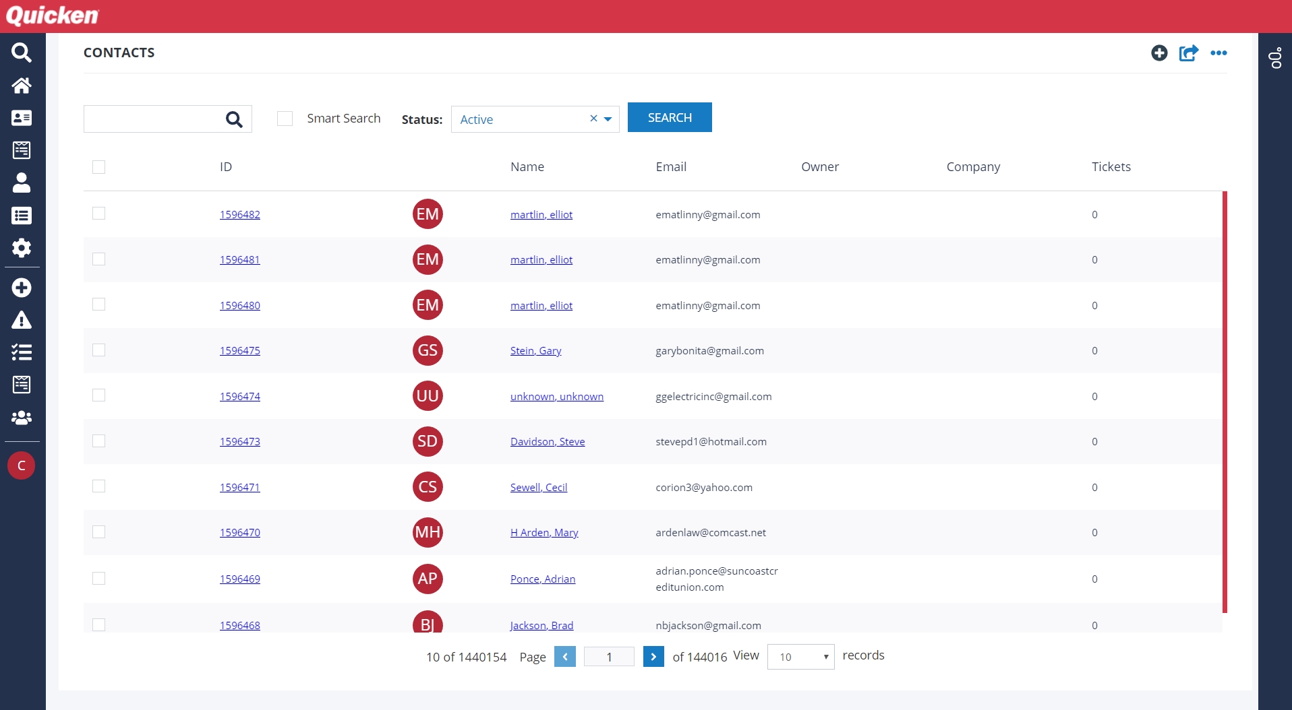Enable the Smart Search checkbox
Image resolution: width=1292 pixels, height=710 pixels.
[285, 119]
